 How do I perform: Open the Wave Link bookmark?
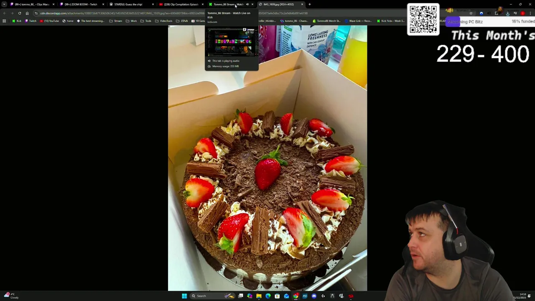click(x=358, y=21)
